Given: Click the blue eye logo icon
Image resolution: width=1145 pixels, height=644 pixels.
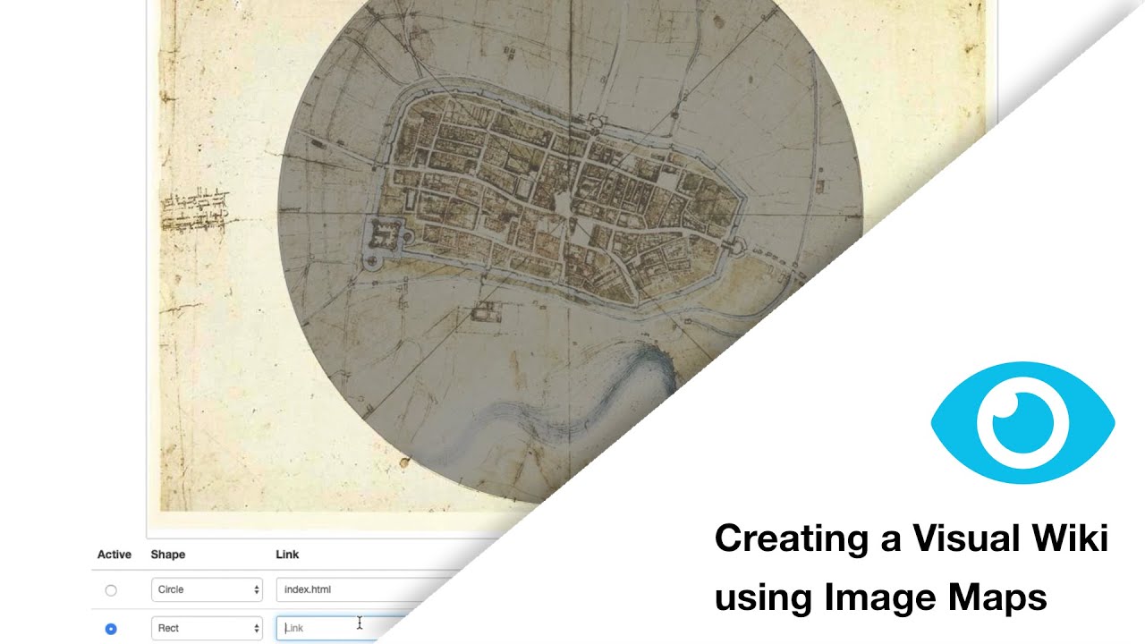Looking at the screenshot, I should [1023, 421].
